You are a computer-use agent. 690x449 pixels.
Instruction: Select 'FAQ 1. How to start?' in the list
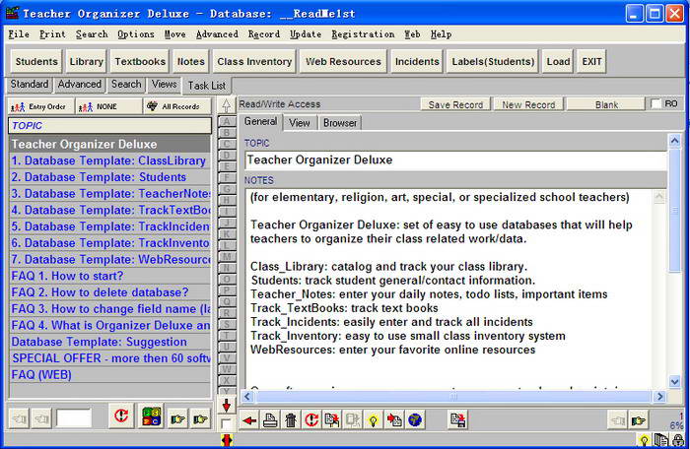[x=109, y=276]
